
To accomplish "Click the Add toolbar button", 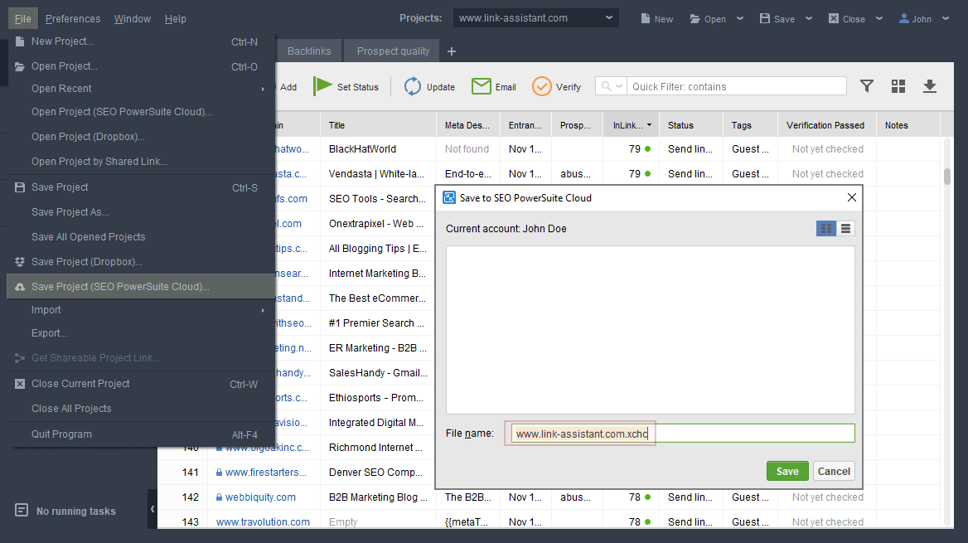I will pyautogui.click(x=288, y=87).
